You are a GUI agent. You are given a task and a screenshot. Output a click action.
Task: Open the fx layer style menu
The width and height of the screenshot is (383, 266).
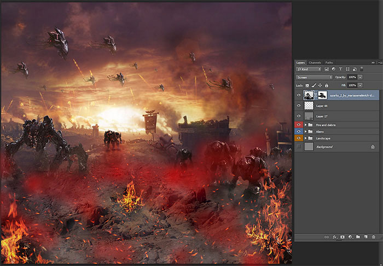335,237
